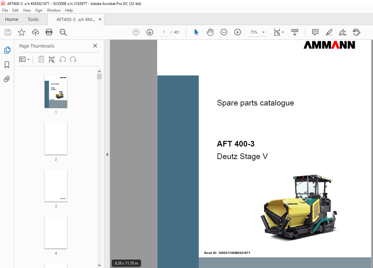This screenshot has height=268, width=373.
Task: Choose the Selection arrow tool
Action: 196,32
